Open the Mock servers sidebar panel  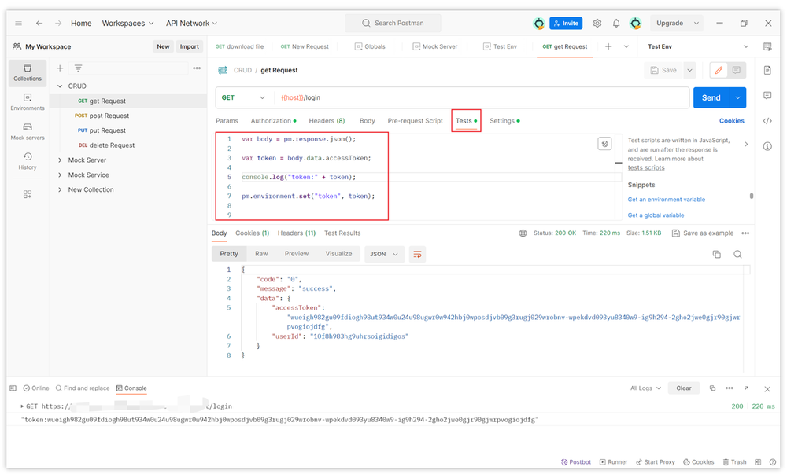(x=28, y=131)
